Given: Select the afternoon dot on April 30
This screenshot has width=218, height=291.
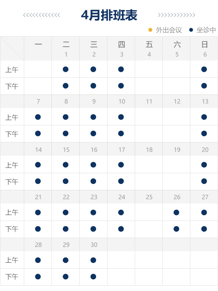Looking at the screenshot, I should coord(93,276).
